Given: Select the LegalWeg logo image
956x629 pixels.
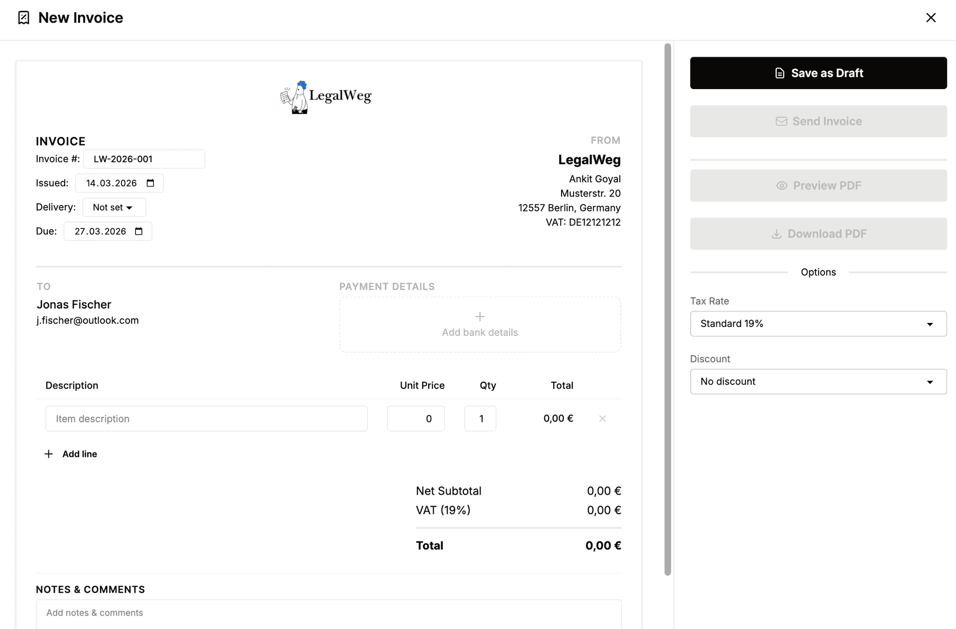Looking at the screenshot, I should 326,97.
